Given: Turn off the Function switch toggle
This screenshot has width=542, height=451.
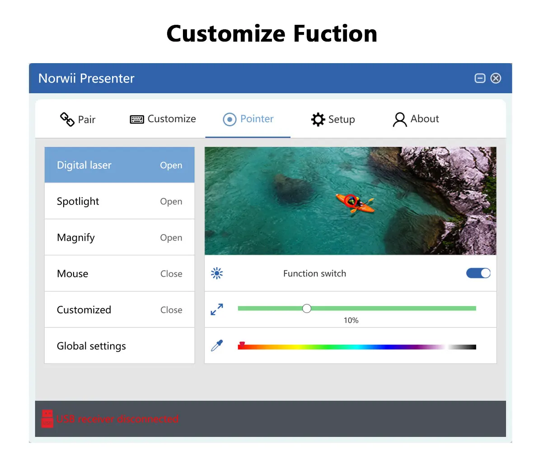Looking at the screenshot, I should (478, 273).
